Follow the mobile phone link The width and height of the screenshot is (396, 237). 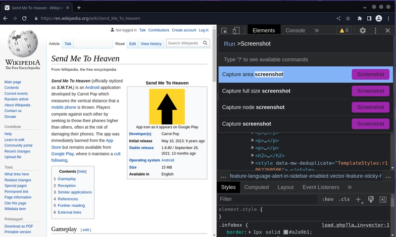pyautogui.click(x=64, y=107)
